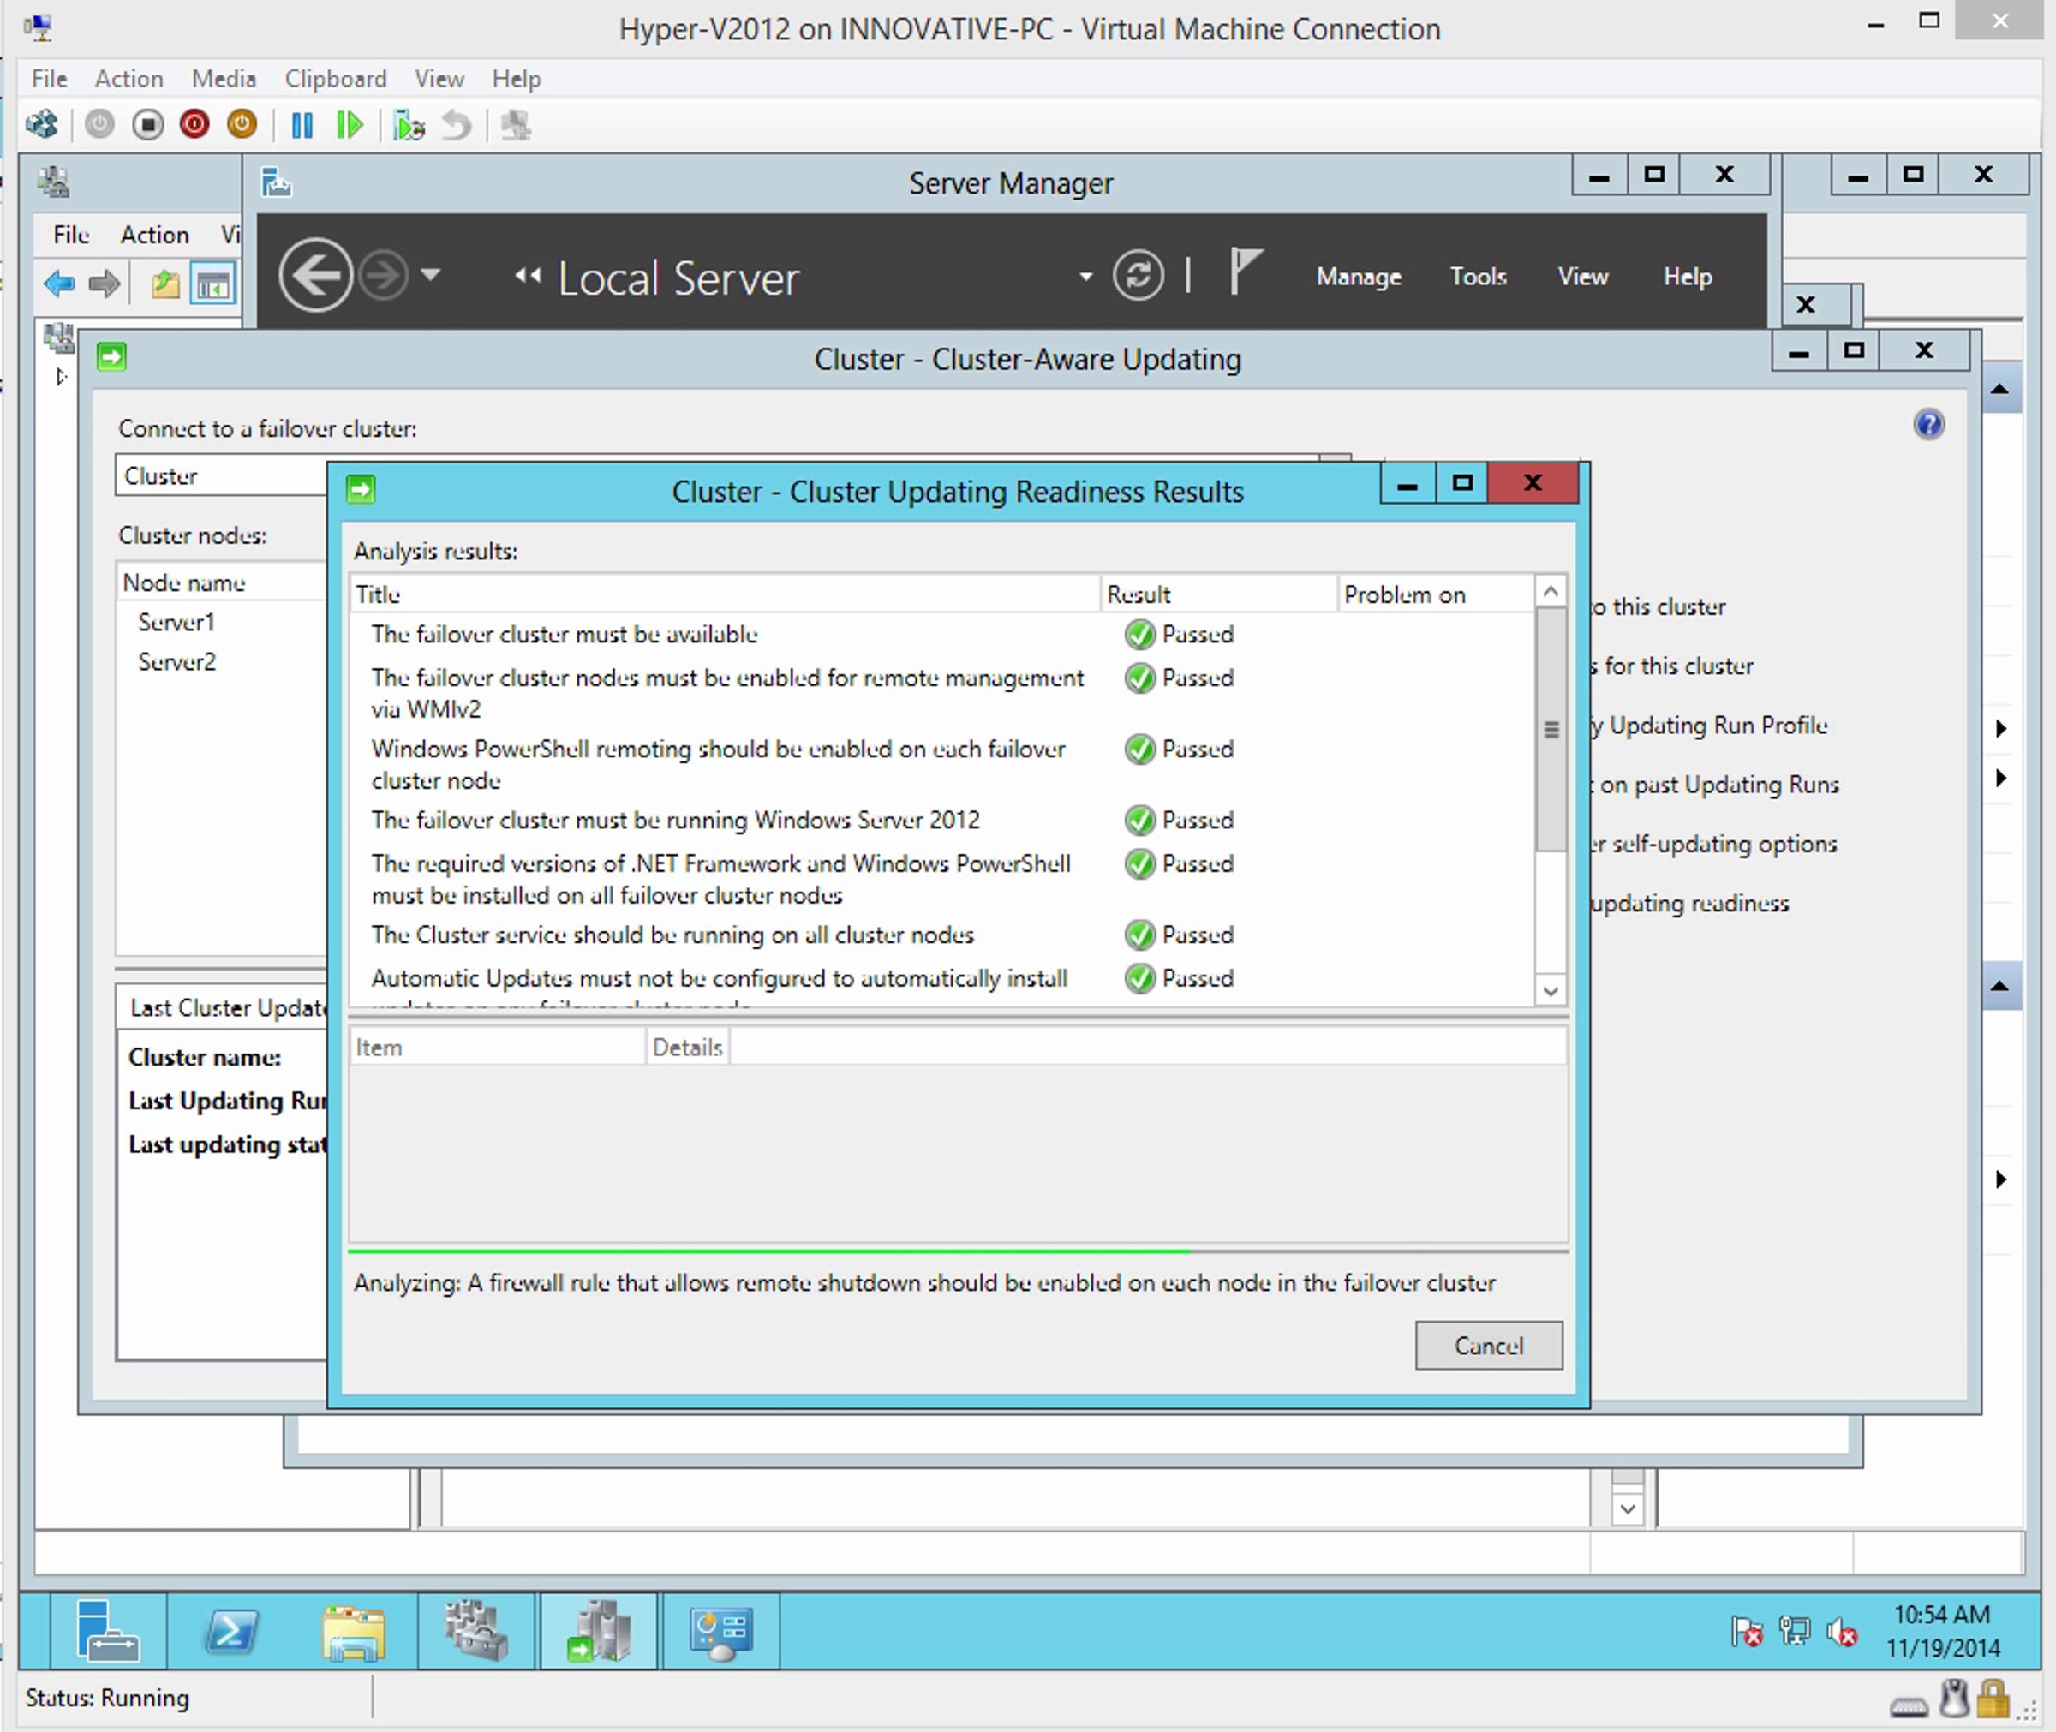Cancel the readiness analysis
2056x1732 pixels.
1487,1345
